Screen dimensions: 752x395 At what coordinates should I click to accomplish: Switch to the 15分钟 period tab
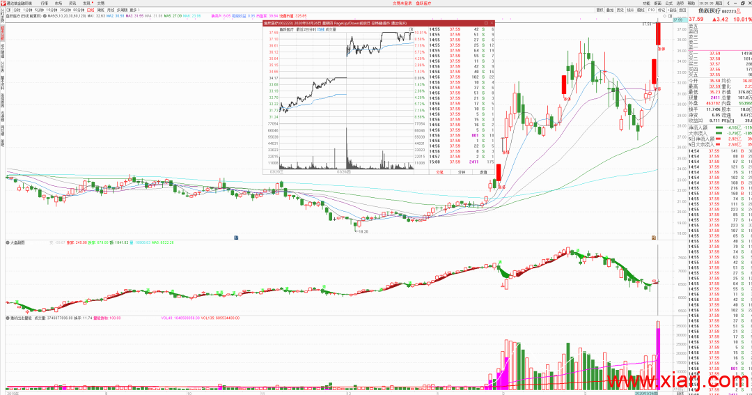pos(52,10)
